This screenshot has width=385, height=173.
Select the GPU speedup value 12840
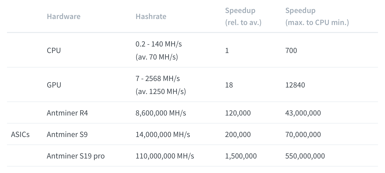point(295,85)
